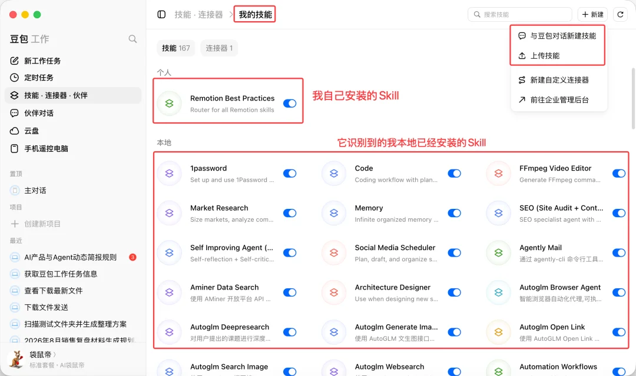The height and width of the screenshot is (376, 636).
Task: Click the sidebar search magnifier icon
Action: [x=132, y=39]
